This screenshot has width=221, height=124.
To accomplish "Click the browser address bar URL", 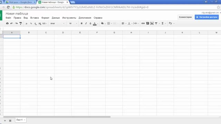I will point(82,7).
